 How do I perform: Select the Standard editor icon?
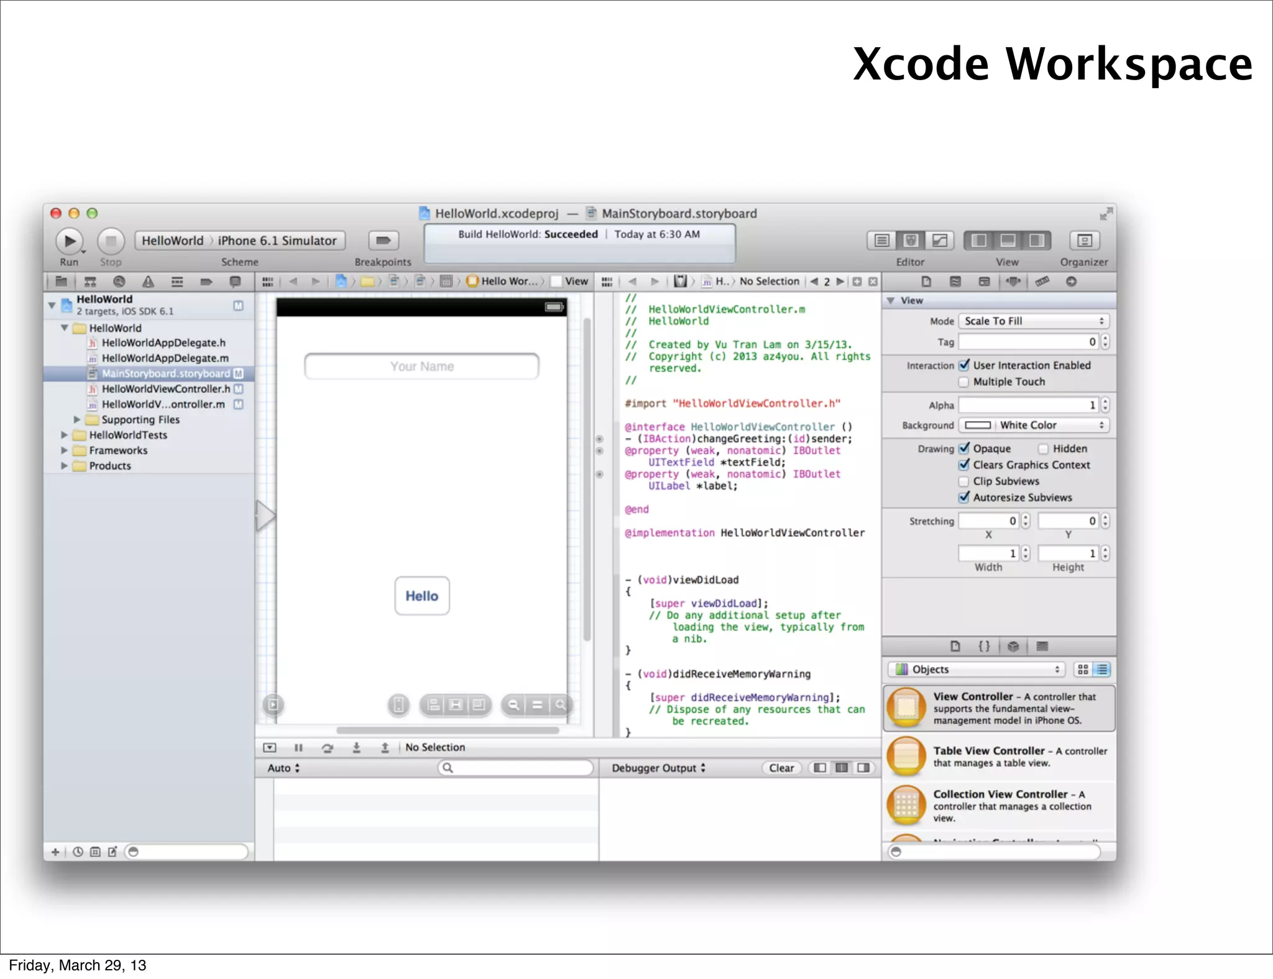coord(881,240)
